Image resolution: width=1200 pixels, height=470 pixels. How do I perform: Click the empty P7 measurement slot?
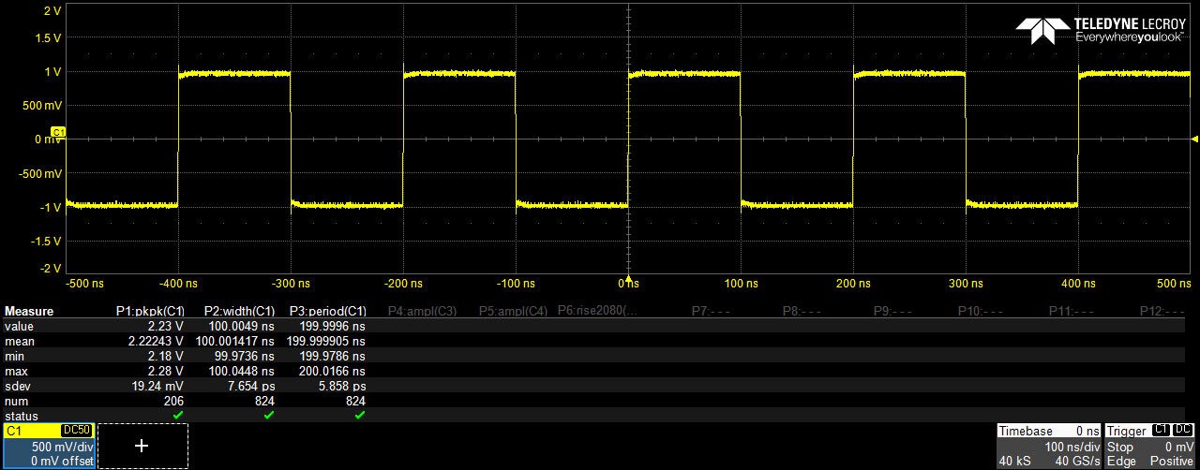coord(710,311)
